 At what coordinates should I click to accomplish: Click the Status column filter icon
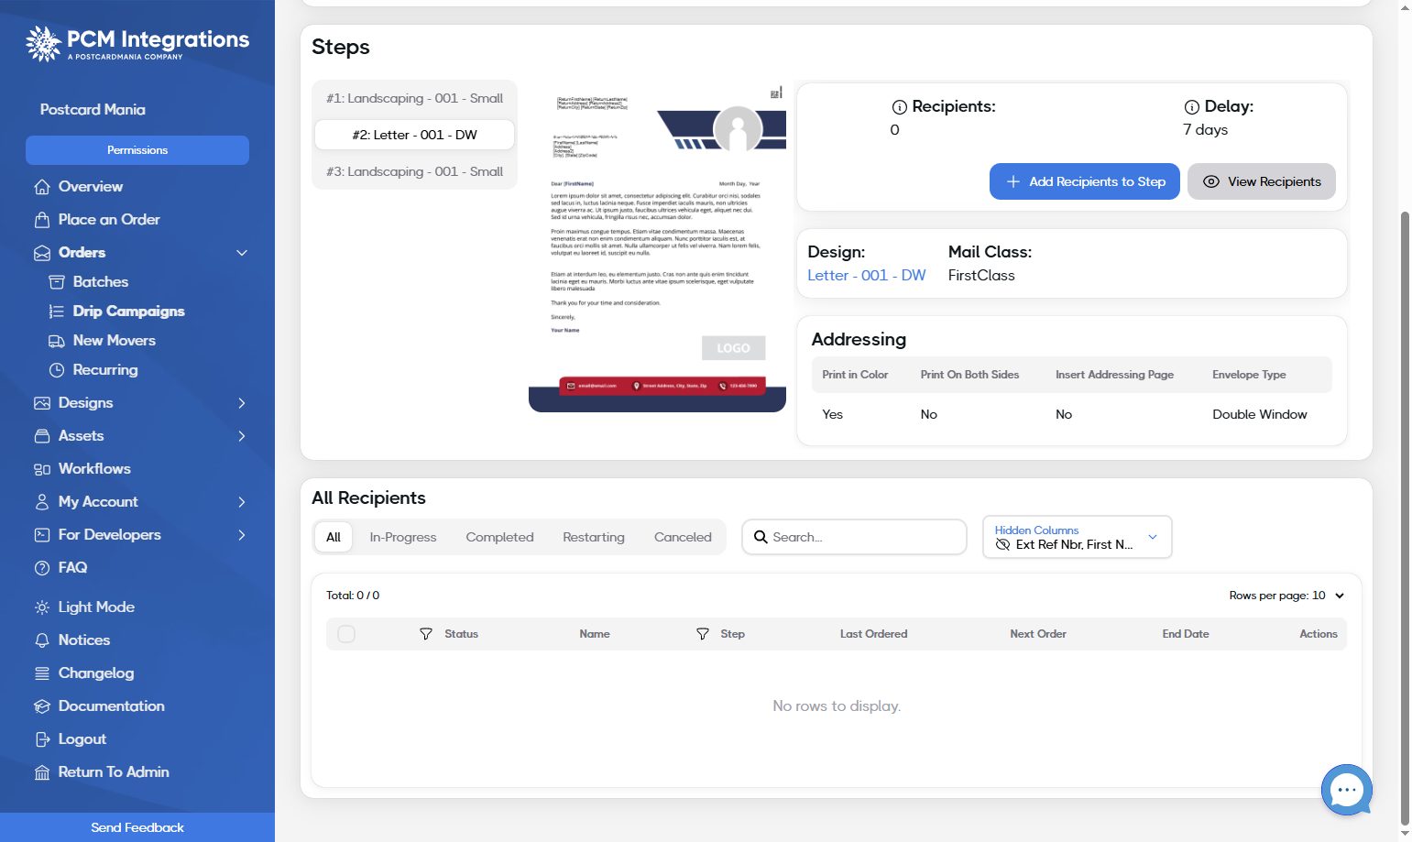tap(426, 634)
